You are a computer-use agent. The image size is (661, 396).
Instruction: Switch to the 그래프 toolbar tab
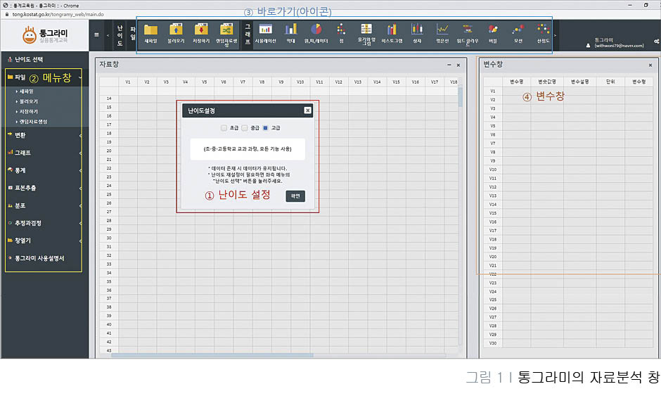(248, 34)
